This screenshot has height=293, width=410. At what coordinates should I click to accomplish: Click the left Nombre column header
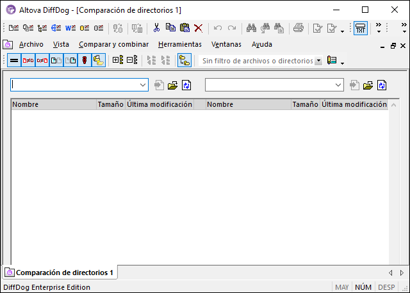(x=53, y=104)
